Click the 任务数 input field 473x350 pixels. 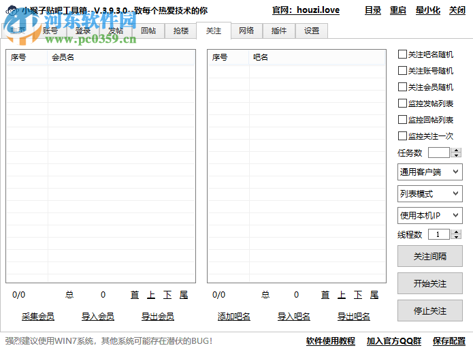point(439,153)
